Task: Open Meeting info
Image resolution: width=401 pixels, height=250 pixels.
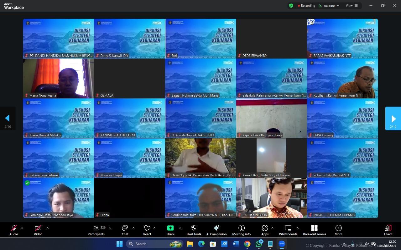Action: (x=241, y=230)
